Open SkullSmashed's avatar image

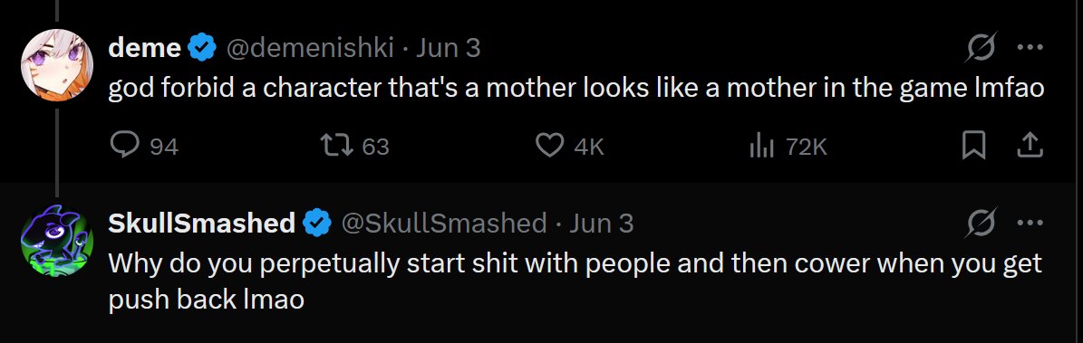(58, 241)
